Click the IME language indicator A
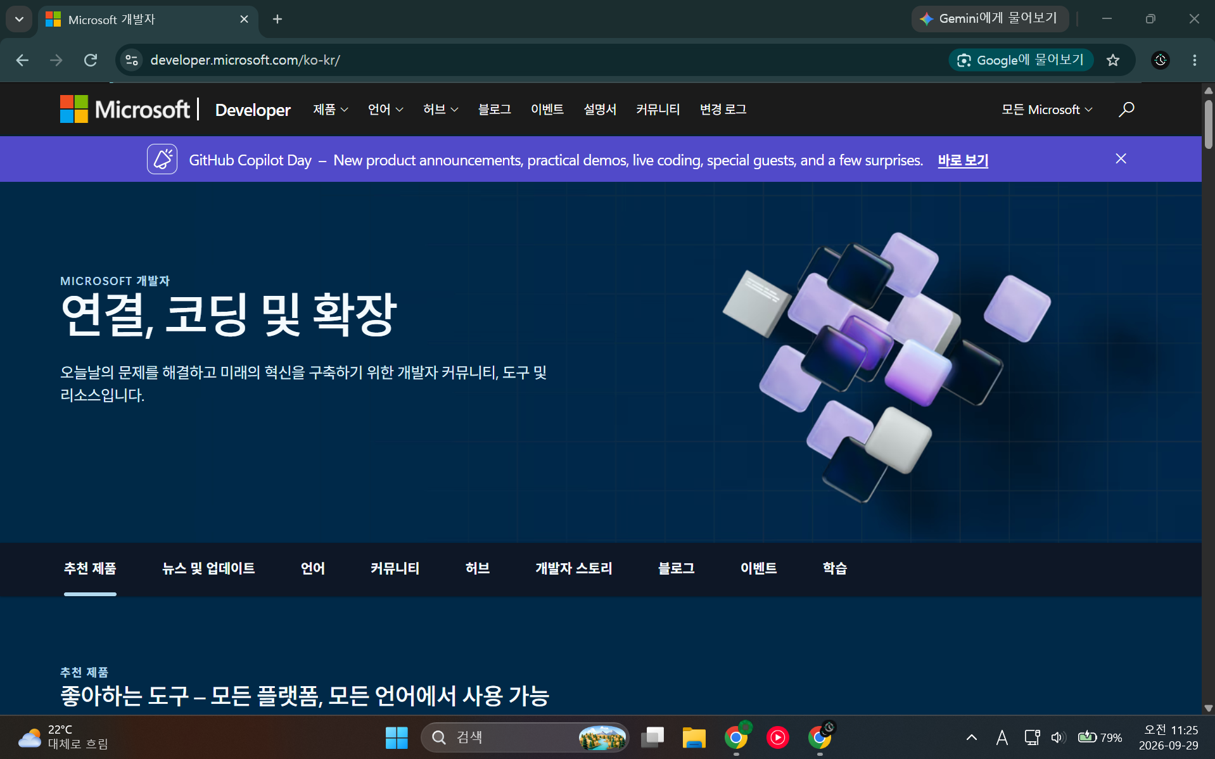The width and height of the screenshot is (1215, 759). click(x=1002, y=737)
